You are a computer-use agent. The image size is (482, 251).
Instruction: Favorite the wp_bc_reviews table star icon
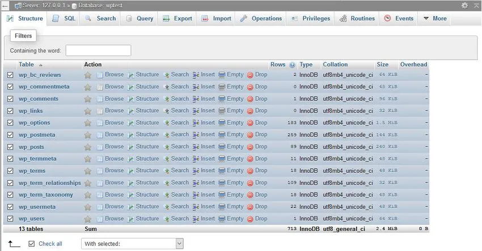pos(87,75)
